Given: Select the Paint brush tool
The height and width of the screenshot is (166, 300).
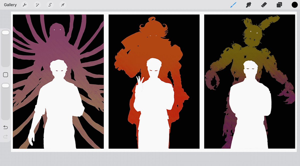Looking at the screenshot, I should [233, 5].
